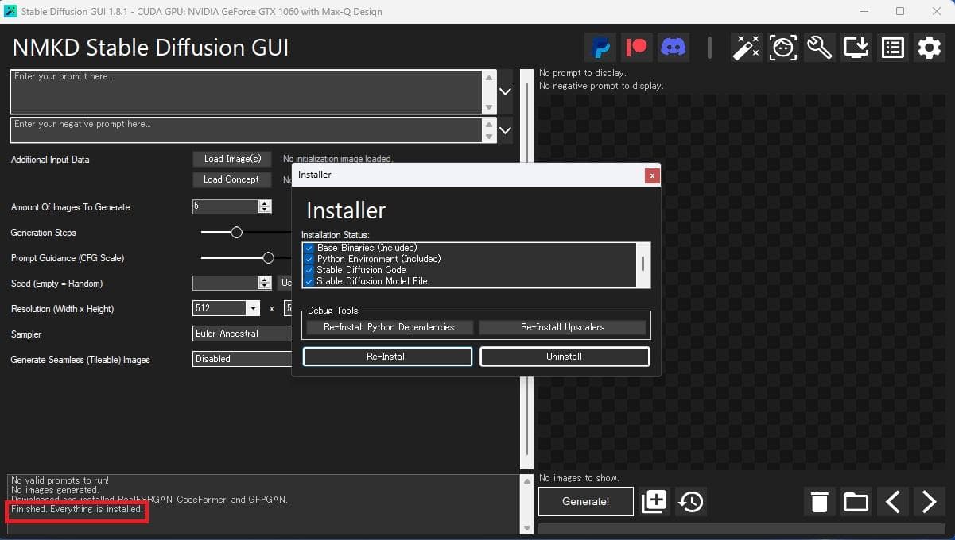955x540 pixels.
Task: Toggle the Stable Diffusion Model File checkbox
Action: [309, 281]
